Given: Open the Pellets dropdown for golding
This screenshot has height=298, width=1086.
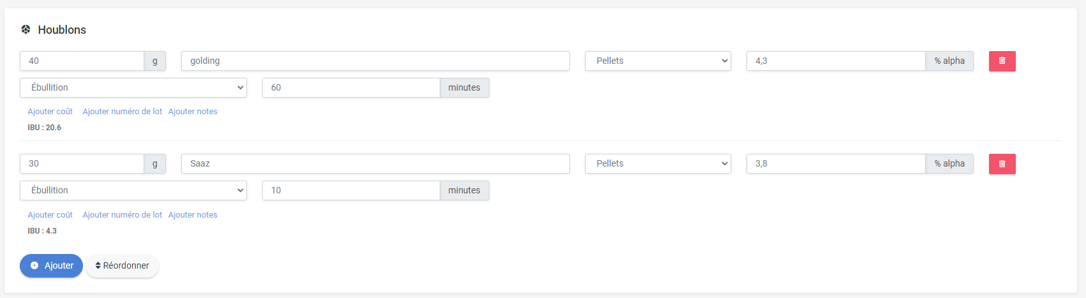Looking at the screenshot, I should pyautogui.click(x=658, y=61).
